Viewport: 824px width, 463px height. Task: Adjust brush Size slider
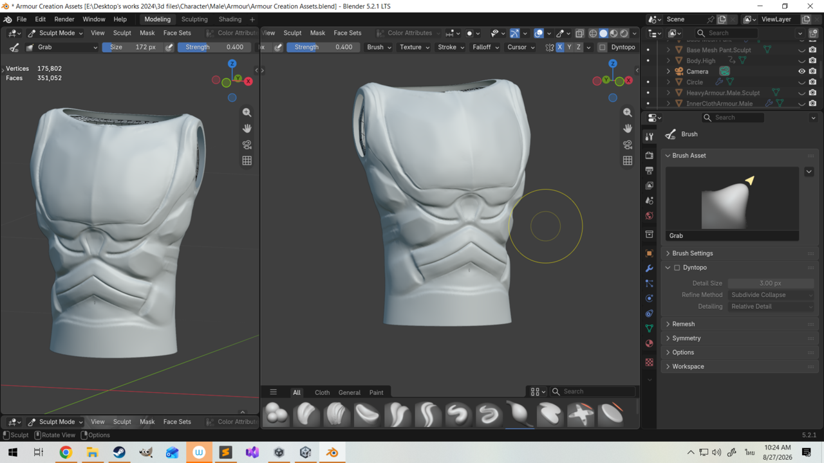[132, 47]
